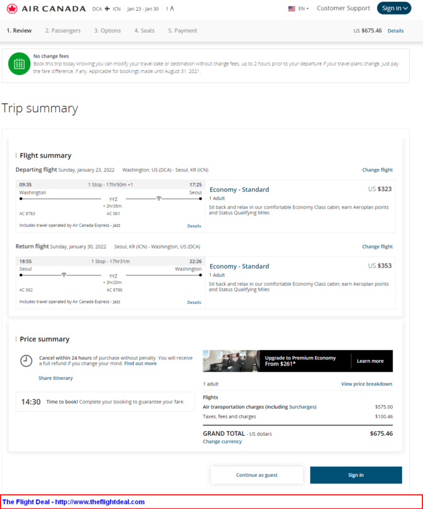Click the ICN destination code in header
423x509 pixels.
(x=116, y=9)
